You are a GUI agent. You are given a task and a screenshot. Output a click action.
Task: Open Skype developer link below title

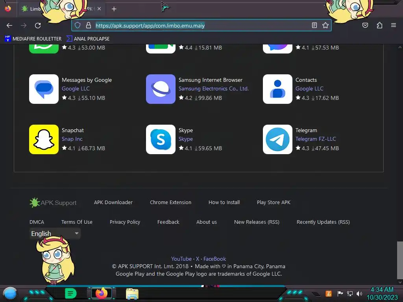tap(186, 139)
